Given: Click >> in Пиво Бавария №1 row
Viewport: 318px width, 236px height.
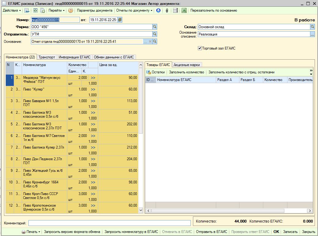Looking at the screenshot, I should [93, 101].
